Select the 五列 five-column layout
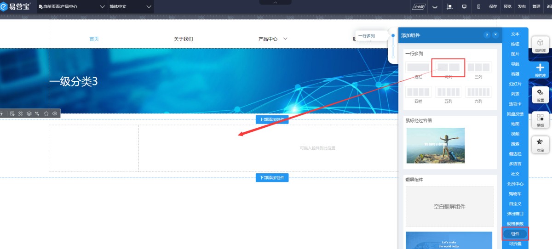552x249 pixels. coord(448,92)
